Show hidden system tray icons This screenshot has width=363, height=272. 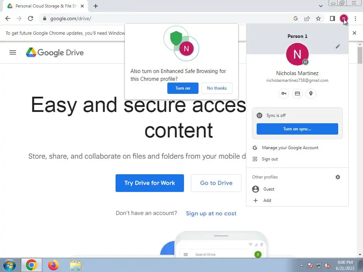click(301, 265)
